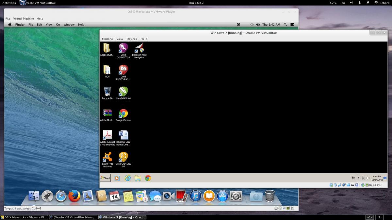Viewport: 392px width, 220px height.
Task: Click the Windows Start button
Action: tap(105, 178)
